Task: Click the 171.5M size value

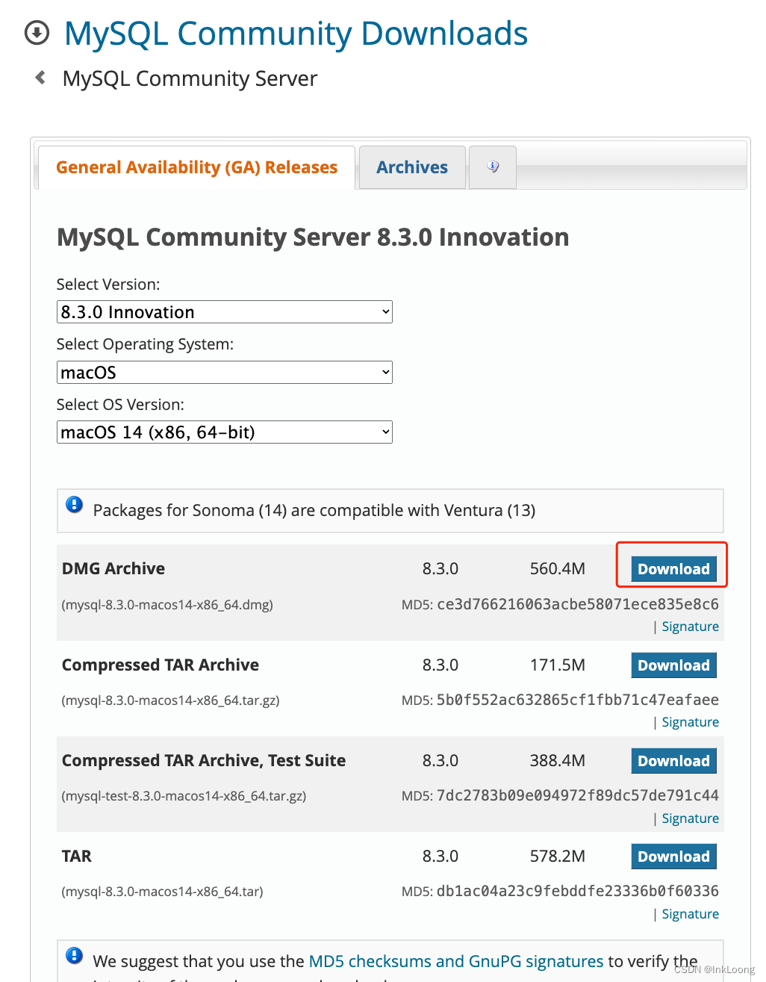Action: pos(558,665)
